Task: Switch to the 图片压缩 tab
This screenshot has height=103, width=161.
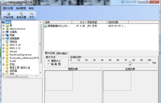Action: pos(50,53)
